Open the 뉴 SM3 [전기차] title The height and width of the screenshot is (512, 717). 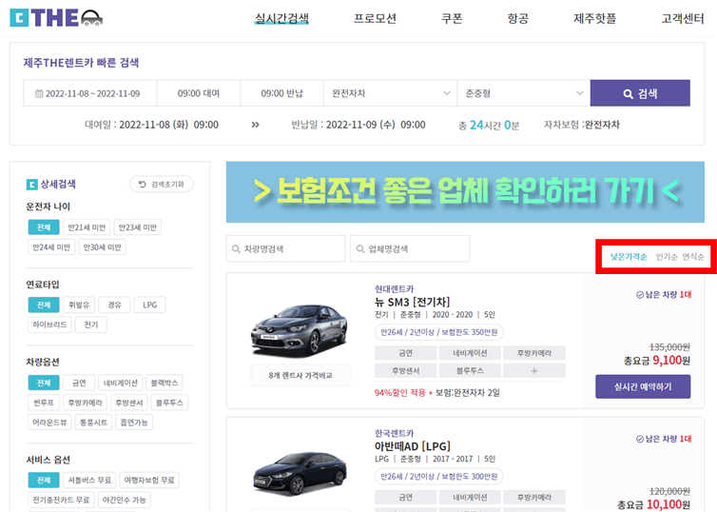pyautogui.click(x=412, y=302)
